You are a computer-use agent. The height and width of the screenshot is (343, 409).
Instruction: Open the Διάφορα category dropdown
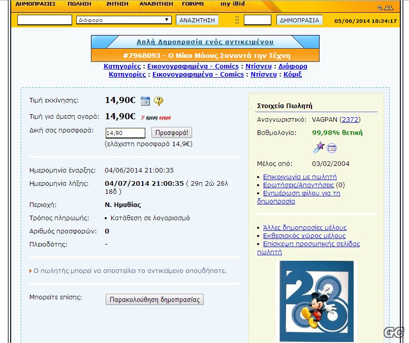coord(124,20)
